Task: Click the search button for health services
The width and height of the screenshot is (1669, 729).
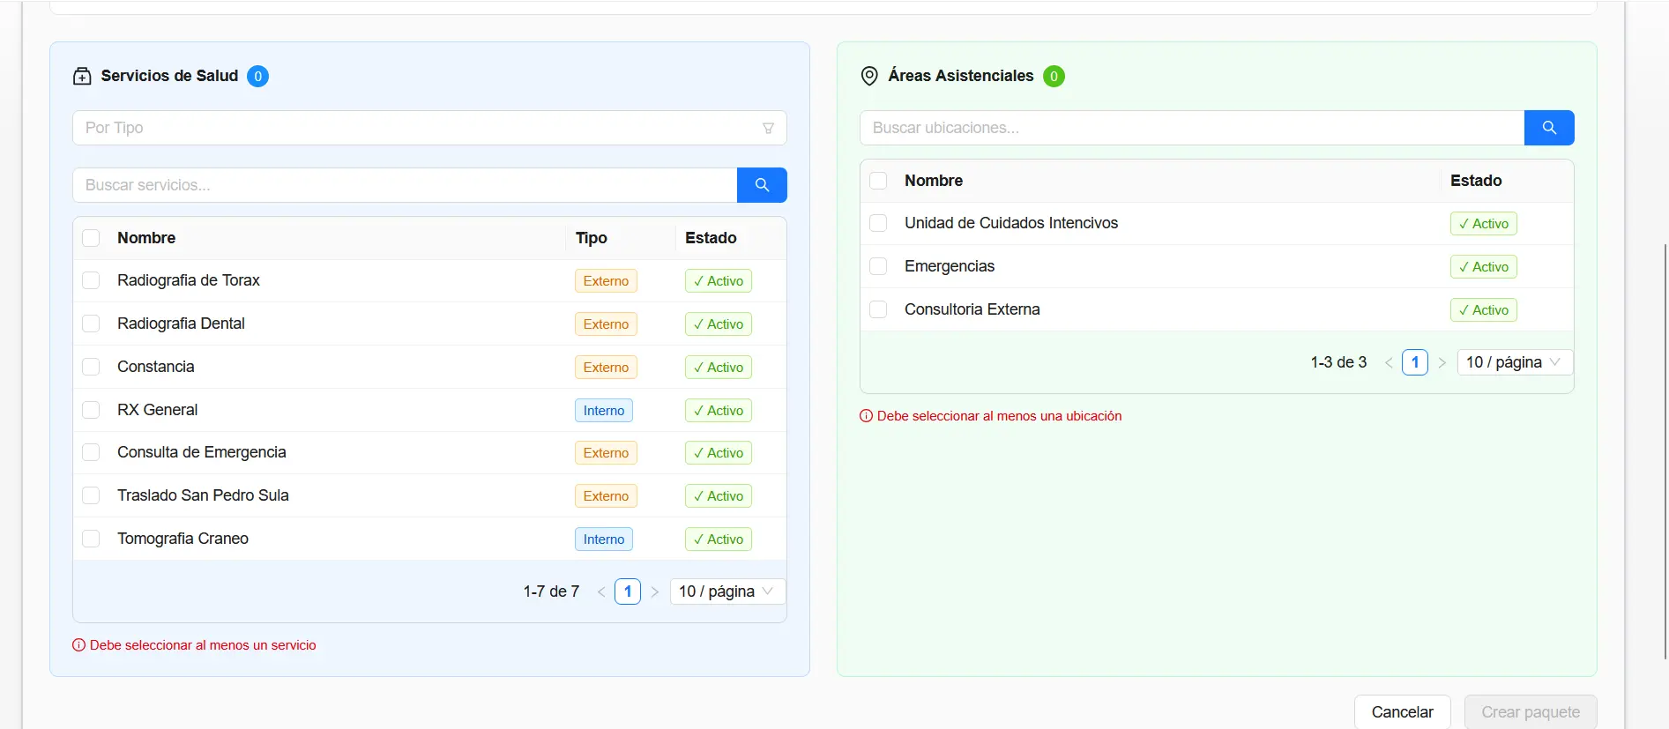Action: pyautogui.click(x=762, y=185)
